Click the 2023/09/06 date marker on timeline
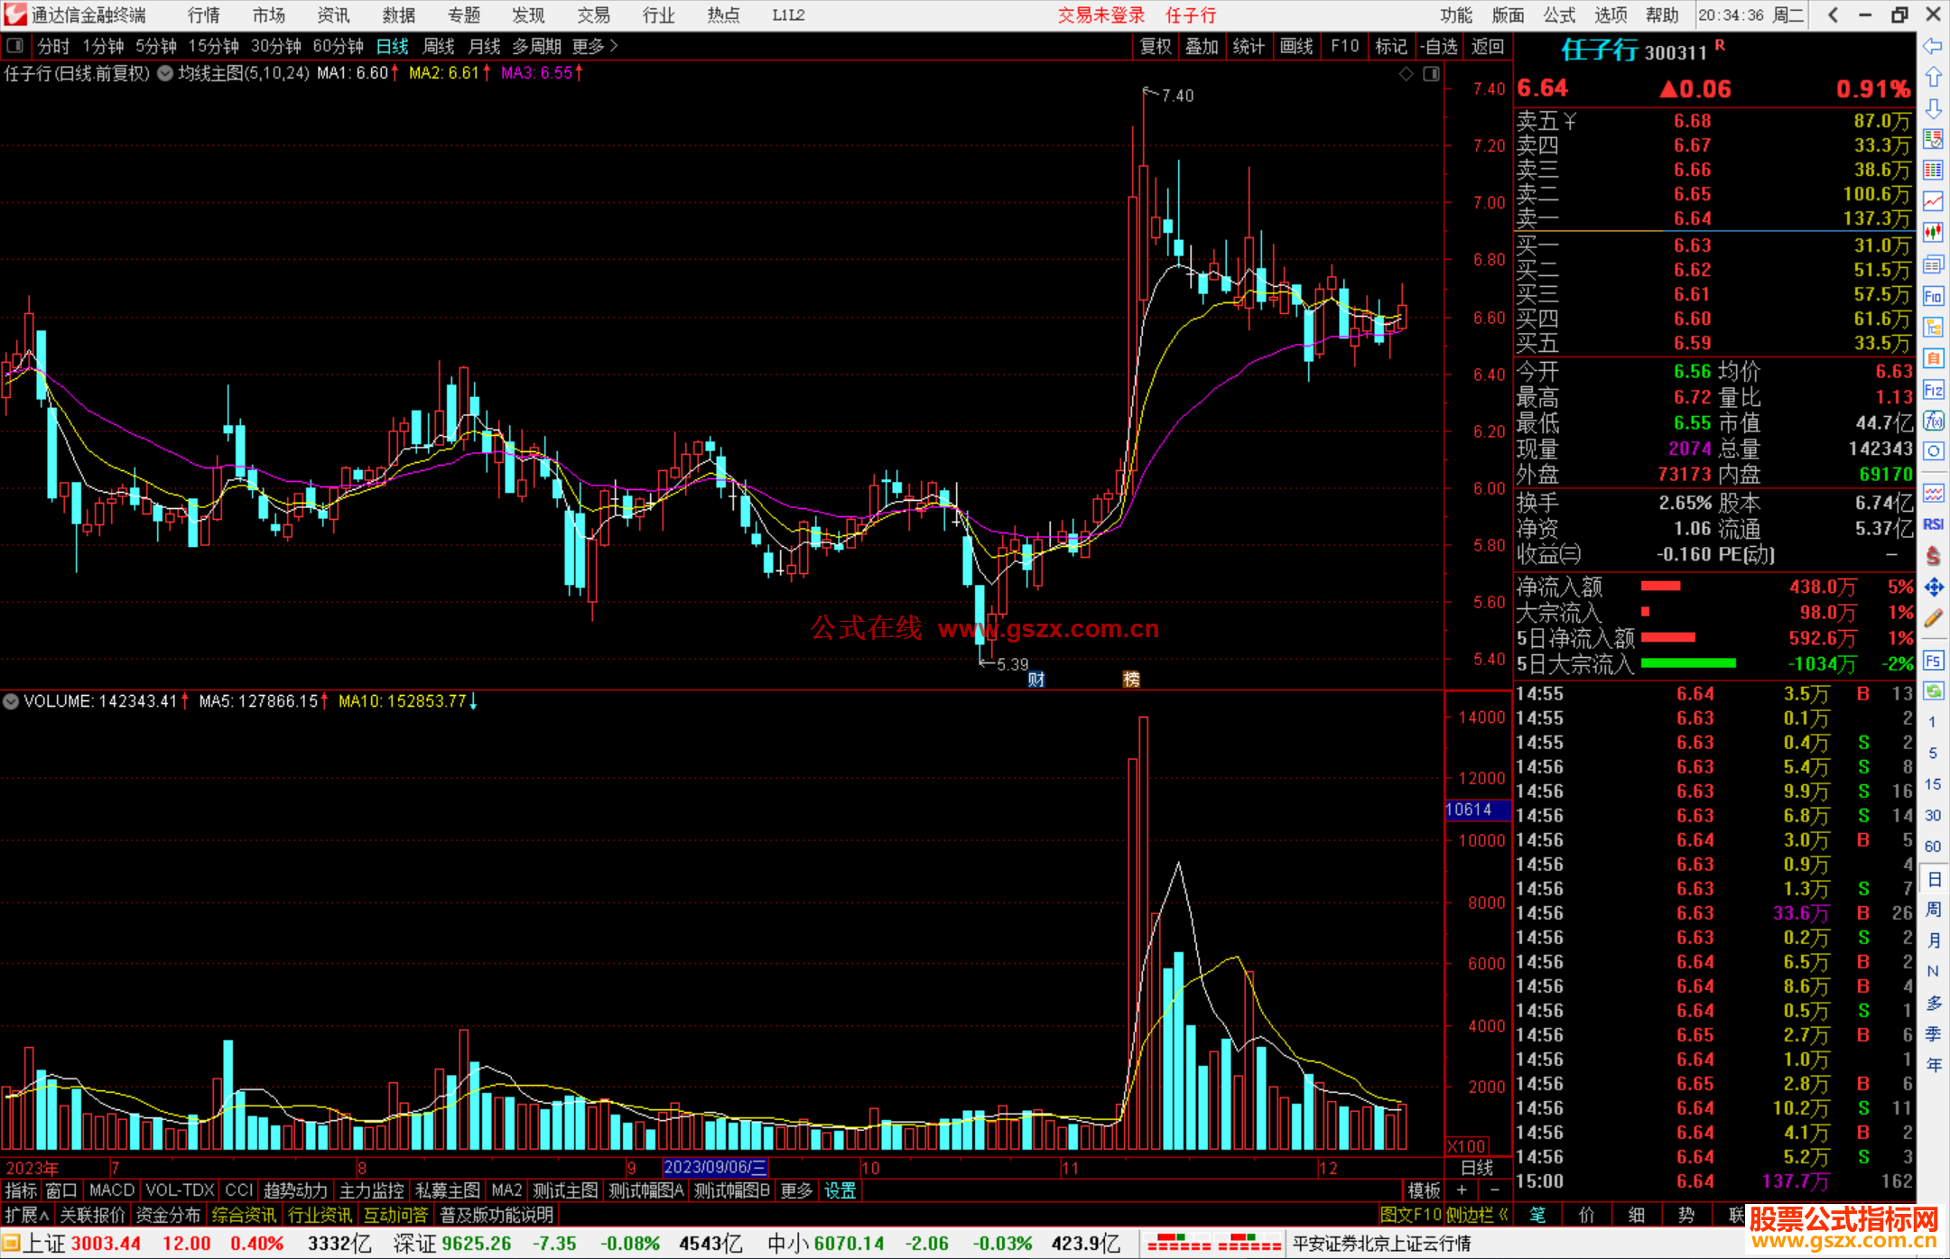Viewport: 1950px width, 1259px height. [x=715, y=1167]
